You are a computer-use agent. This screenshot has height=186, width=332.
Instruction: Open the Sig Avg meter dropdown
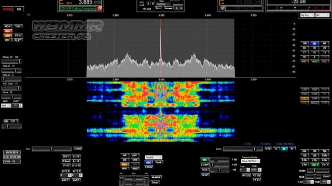pos(307,15)
